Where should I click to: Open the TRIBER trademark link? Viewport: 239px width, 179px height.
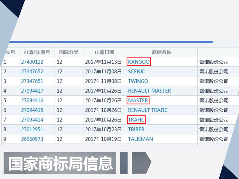click(136, 129)
